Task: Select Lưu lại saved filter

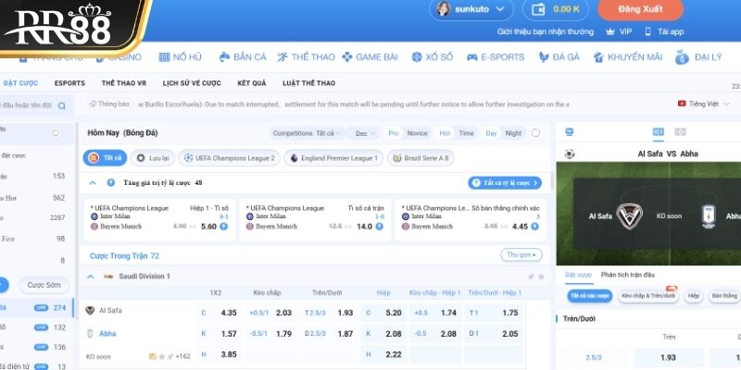Action: [x=153, y=158]
